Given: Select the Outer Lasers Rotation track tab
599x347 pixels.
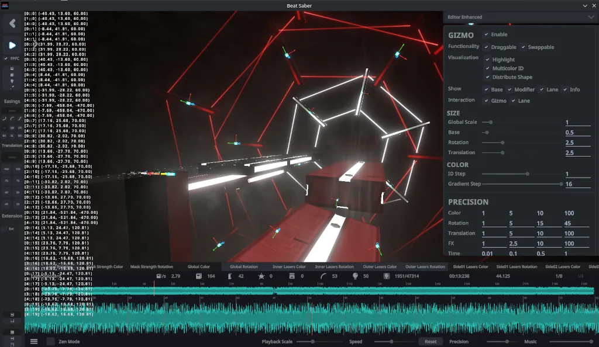Looking at the screenshot, I should click(x=425, y=266).
